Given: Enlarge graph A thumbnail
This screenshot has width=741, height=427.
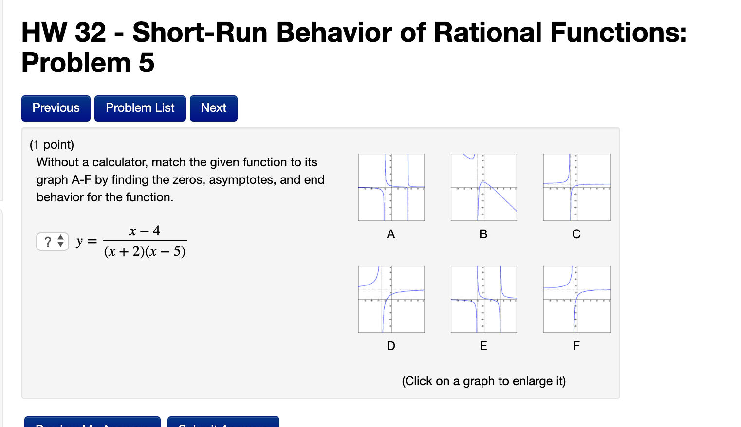Looking at the screenshot, I should [x=391, y=187].
